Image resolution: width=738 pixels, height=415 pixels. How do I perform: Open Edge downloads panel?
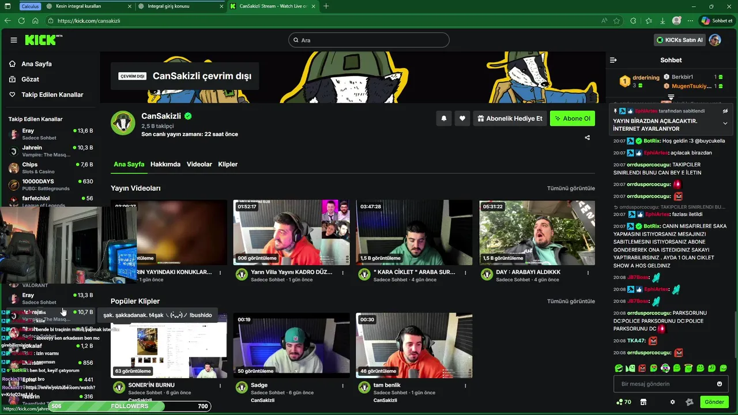(x=662, y=21)
